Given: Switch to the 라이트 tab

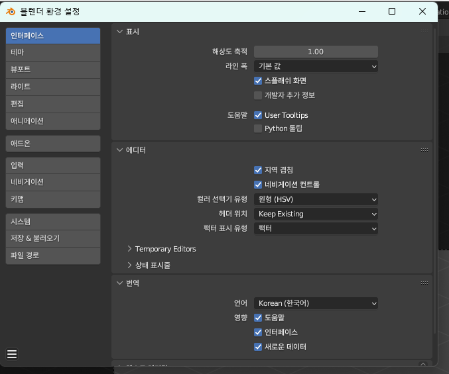Looking at the screenshot, I should point(53,87).
